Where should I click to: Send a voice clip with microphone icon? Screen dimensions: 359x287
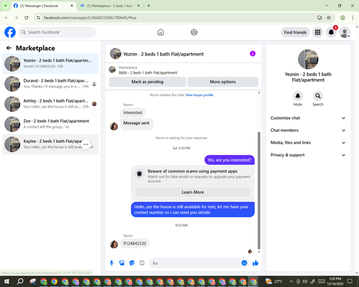pyautogui.click(x=111, y=263)
